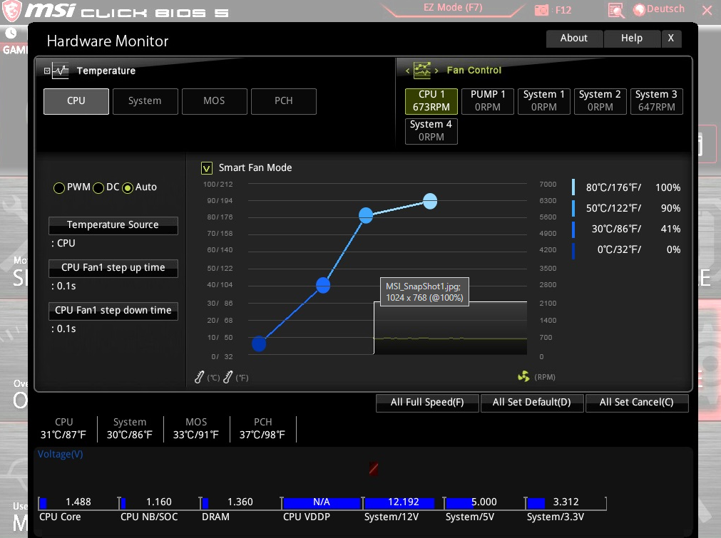This screenshot has width=721, height=538.
Task: Click the left arrow beside Fan Control
Action: point(407,71)
